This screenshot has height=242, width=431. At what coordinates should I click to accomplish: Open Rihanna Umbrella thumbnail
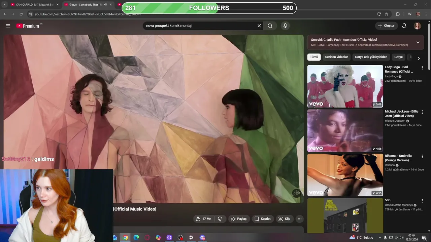[x=345, y=175]
